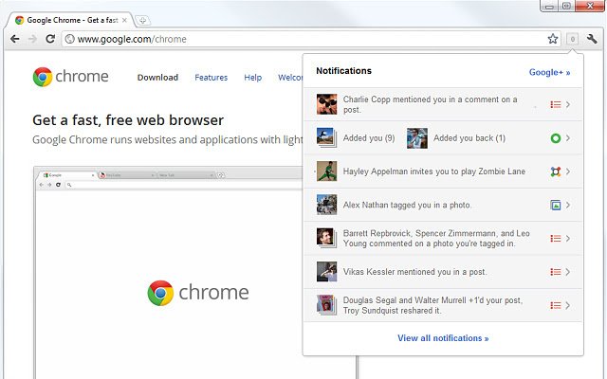Select the Download navigation item

(157, 78)
